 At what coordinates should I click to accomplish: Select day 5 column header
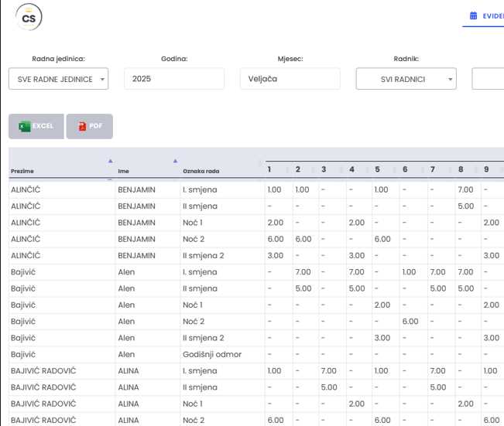point(377,169)
